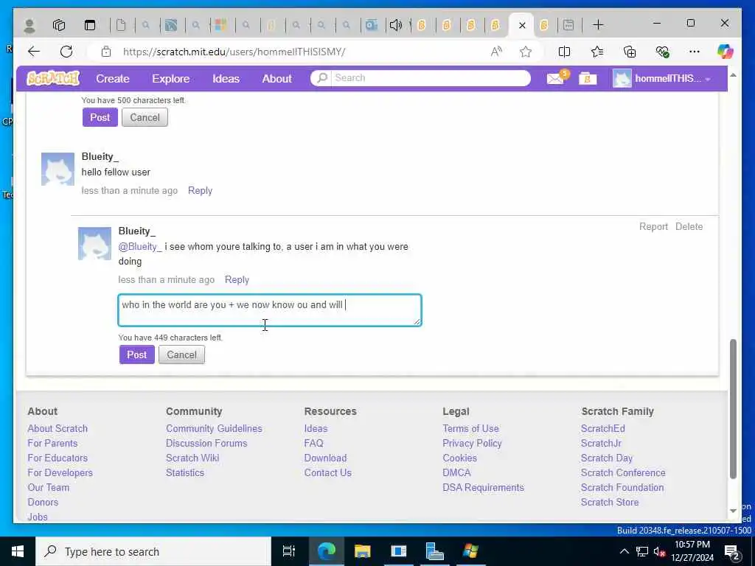Open Browser essentials heart icon

pyautogui.click(x=662, y=52)
